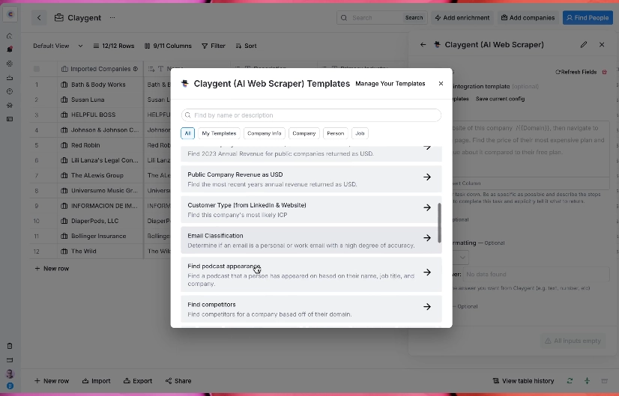Click Add companies button
This screenshot has width=619, height=396.
pyautogui.click(x=528, y=18)
